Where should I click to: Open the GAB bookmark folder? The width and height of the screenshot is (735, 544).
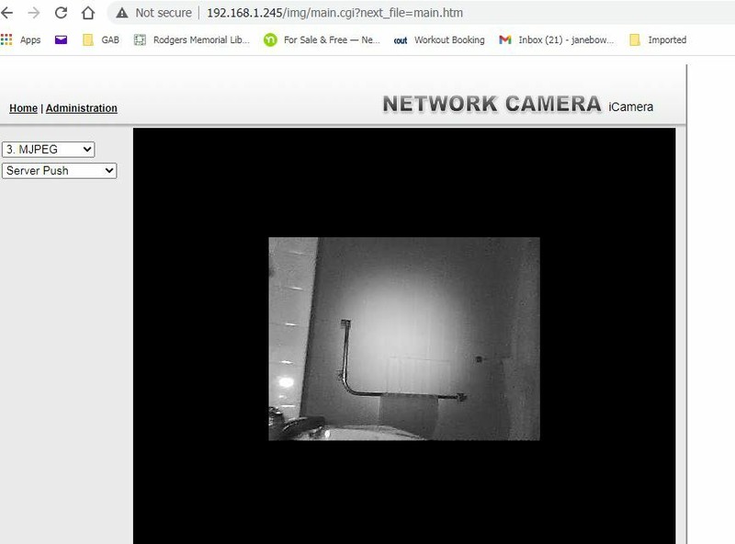pos(101,40)
